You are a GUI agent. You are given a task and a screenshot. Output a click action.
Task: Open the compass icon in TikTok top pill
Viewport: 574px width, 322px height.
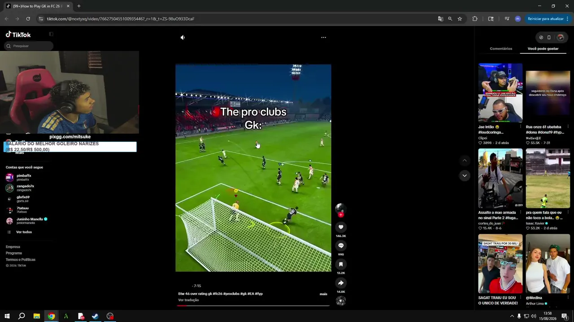[x=541, y=38]
